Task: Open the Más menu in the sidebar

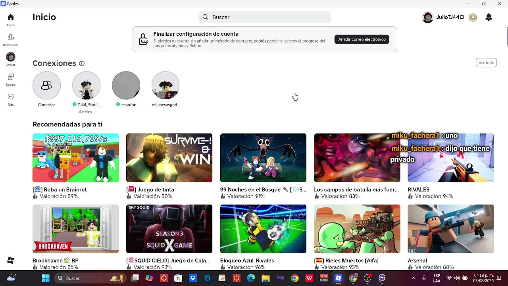Action: click(x=11, y=99)
